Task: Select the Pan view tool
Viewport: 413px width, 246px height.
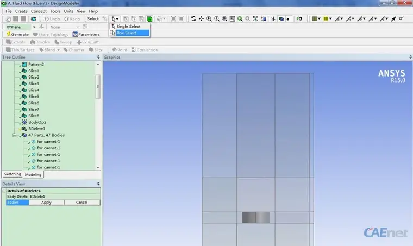Action: coord(201,18)
